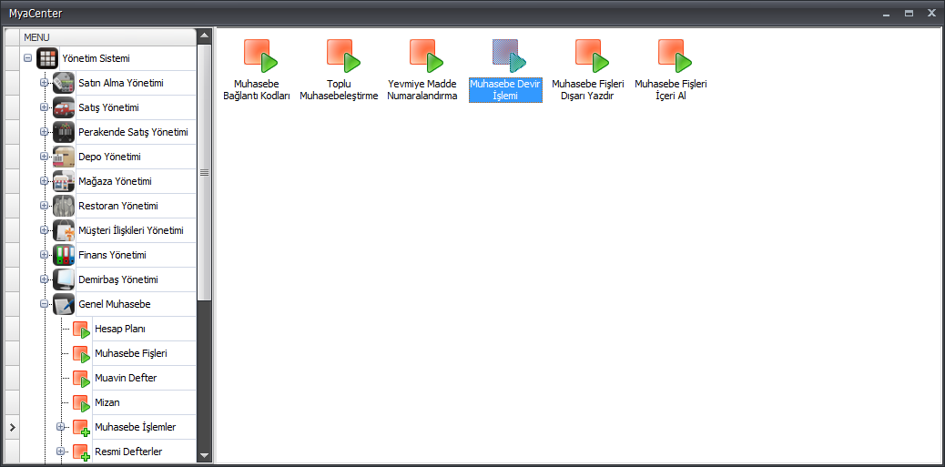Screen dimensions: 945x467
Task: Select the Muhasebe İşlemler label
Action: click(135, 427)
